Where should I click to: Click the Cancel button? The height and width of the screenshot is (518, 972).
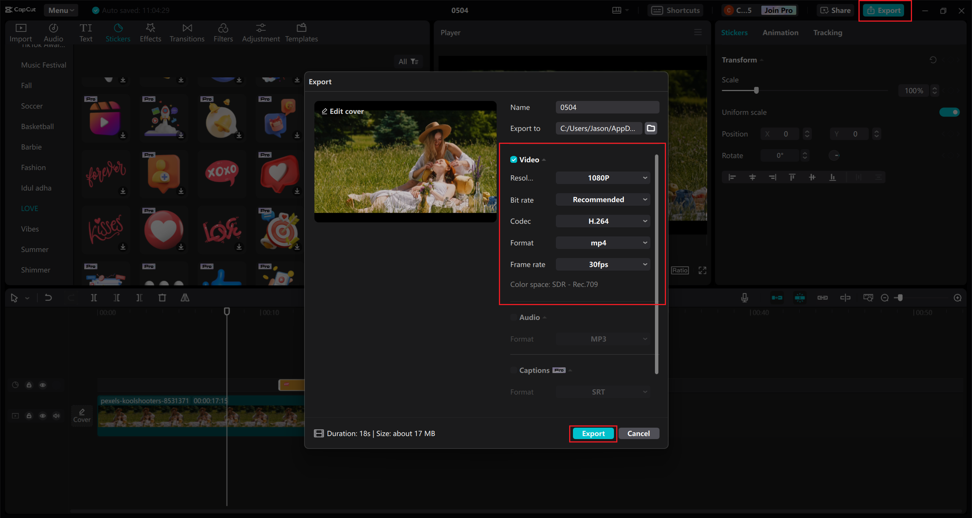coord(639,433)
